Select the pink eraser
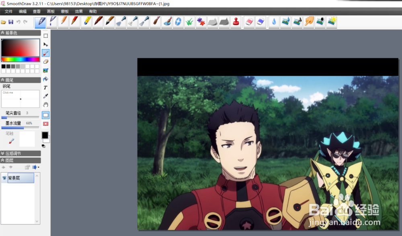 click(249, 22)
